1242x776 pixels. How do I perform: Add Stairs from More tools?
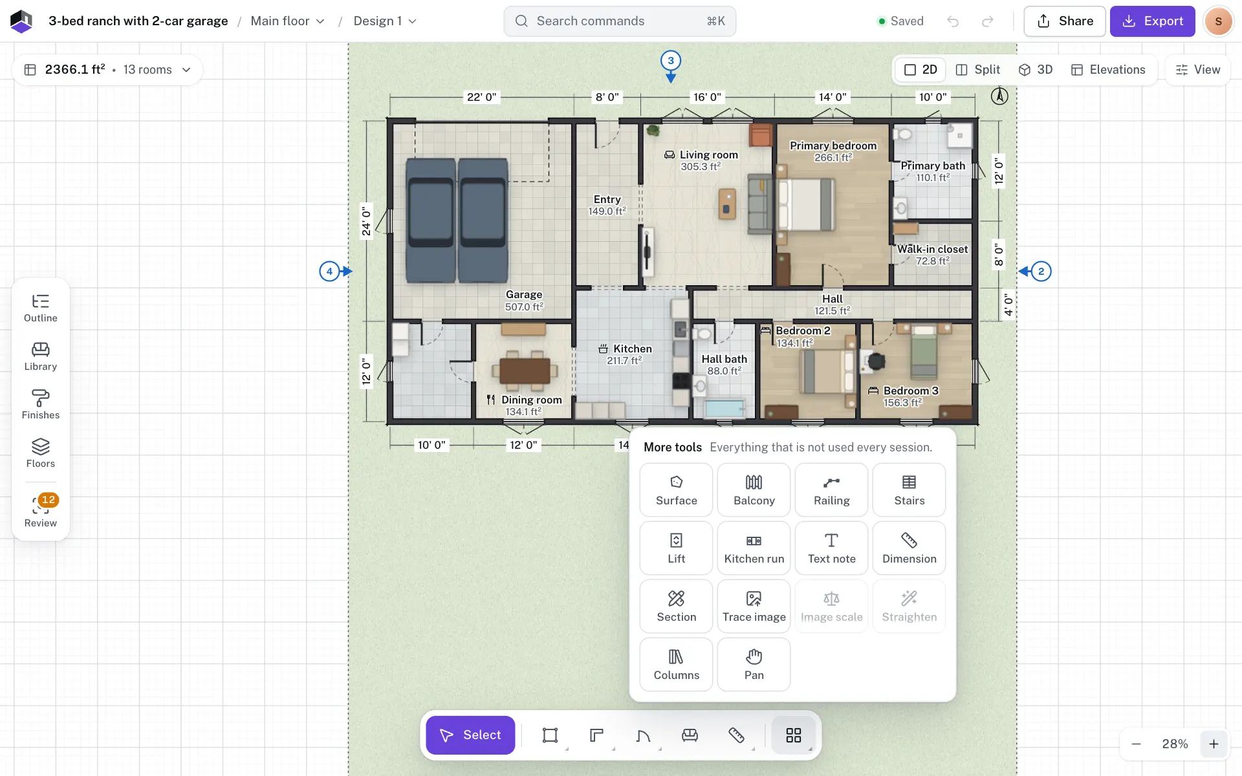[909, 490]
